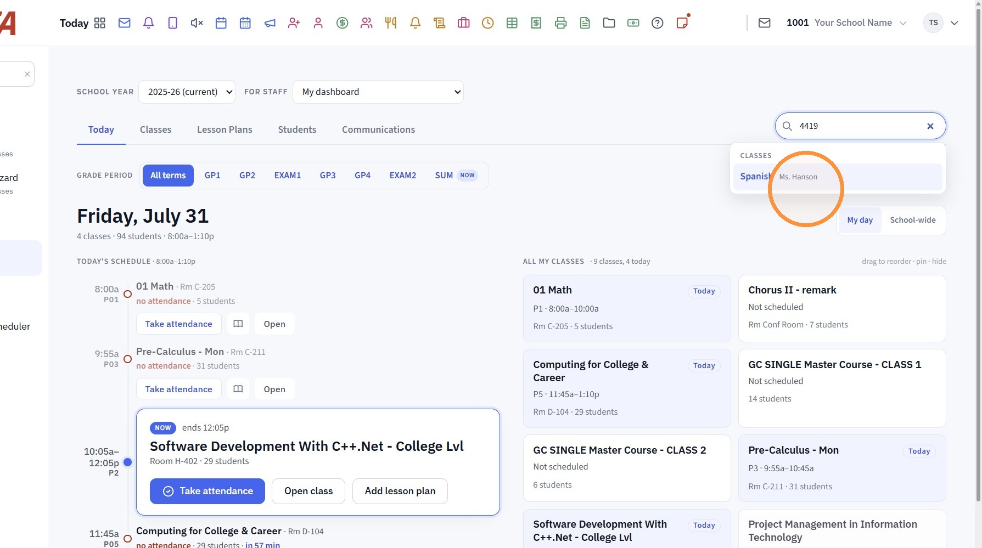Open the blank calendar icon
The image size is (982, 548).
[x=221, y=23]
